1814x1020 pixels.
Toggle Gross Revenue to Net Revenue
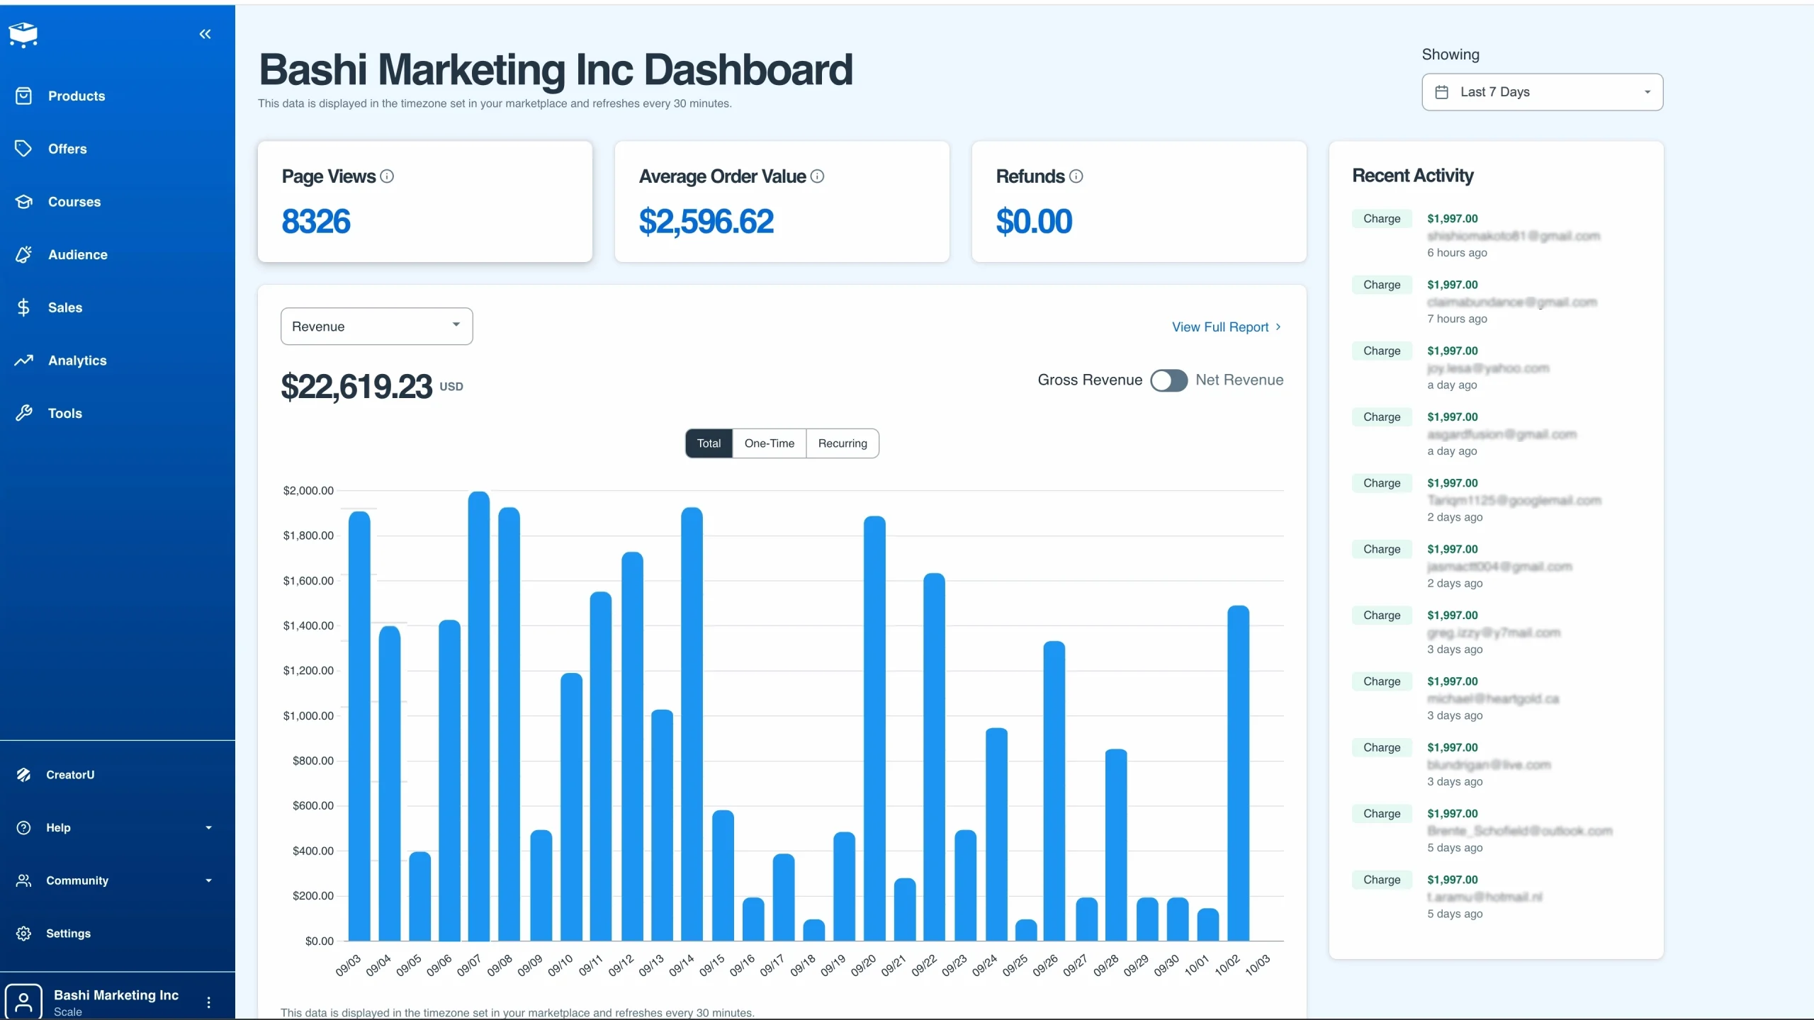(1168, 380)
